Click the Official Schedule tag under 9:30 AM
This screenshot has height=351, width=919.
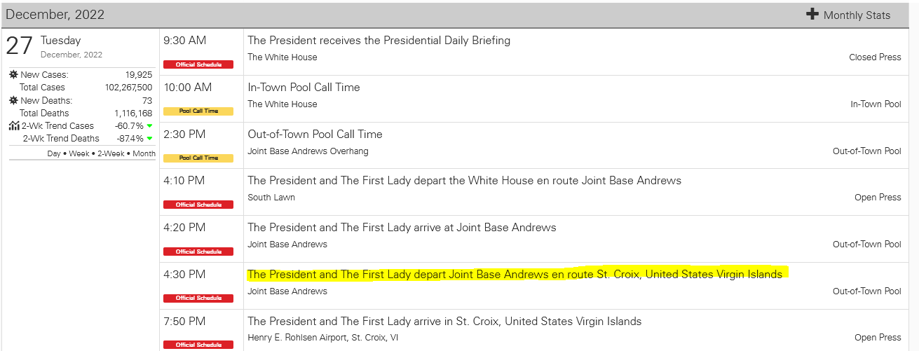click(198, 64)
